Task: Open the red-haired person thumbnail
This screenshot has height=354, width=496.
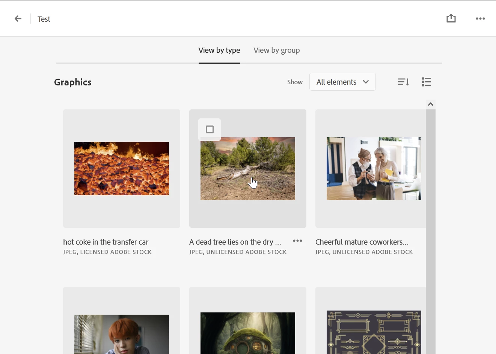Action: (x=122, y=334)
